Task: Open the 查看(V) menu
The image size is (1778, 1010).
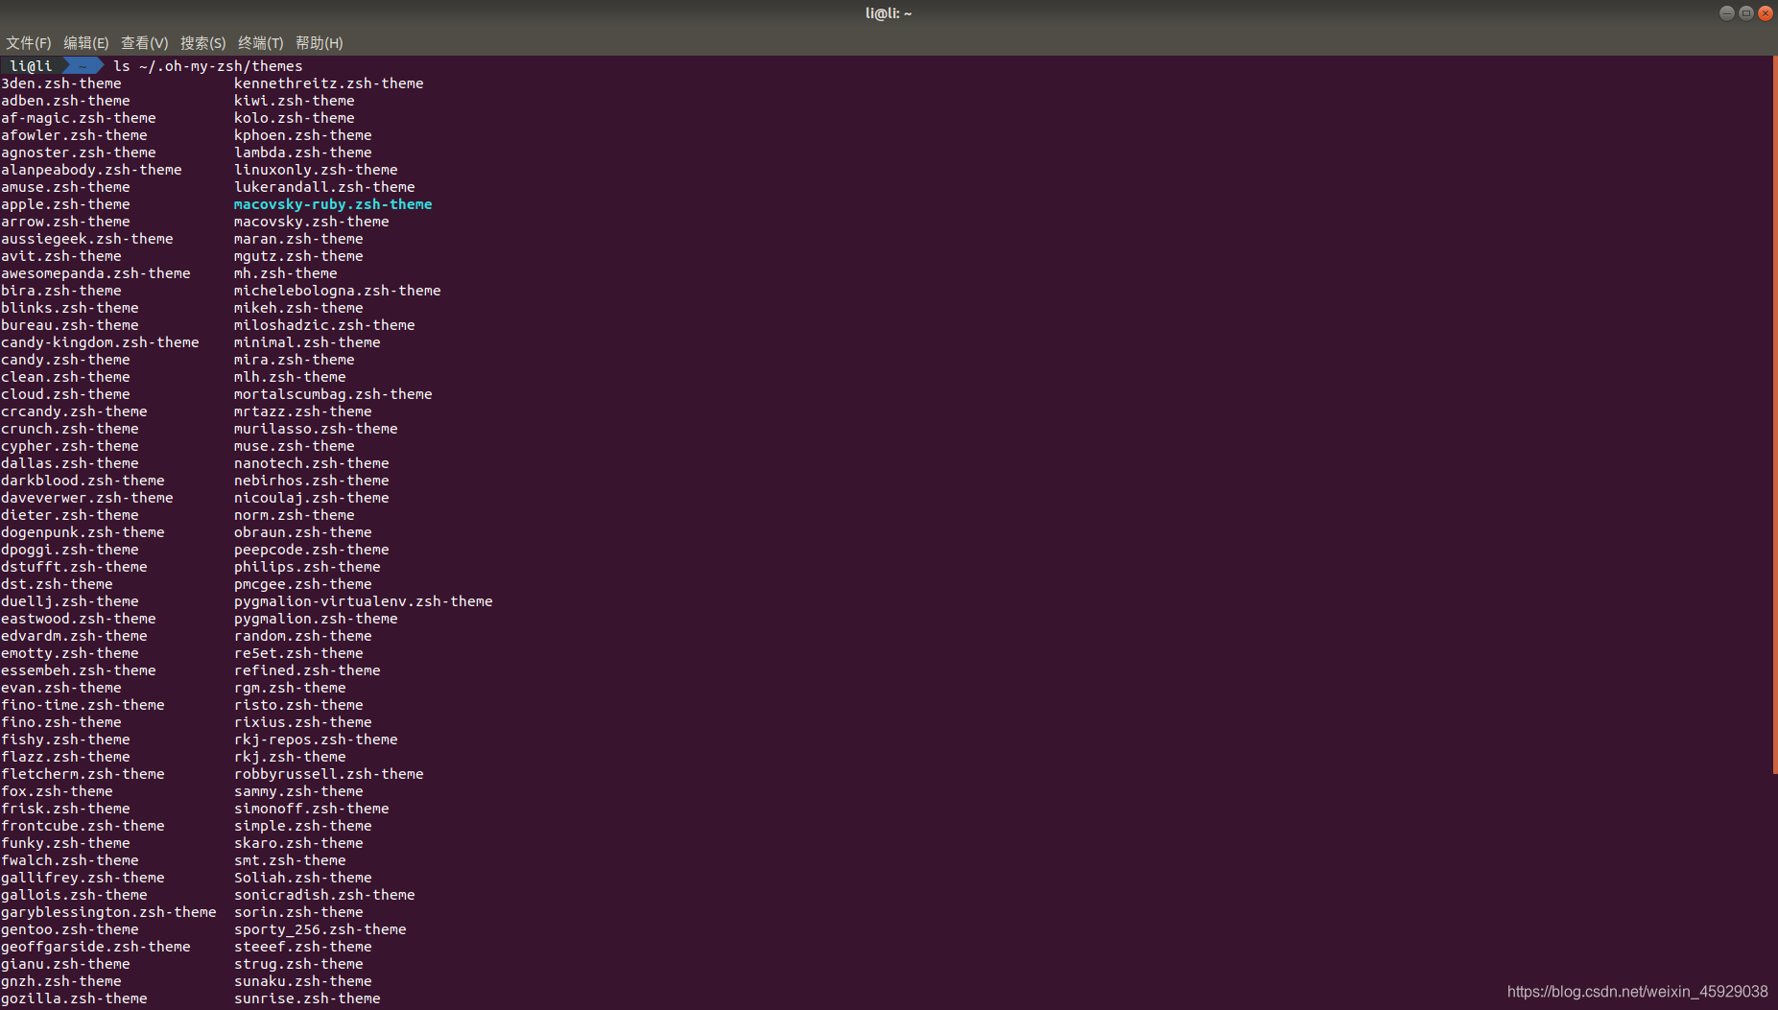Action: click(x=144, y=43)
